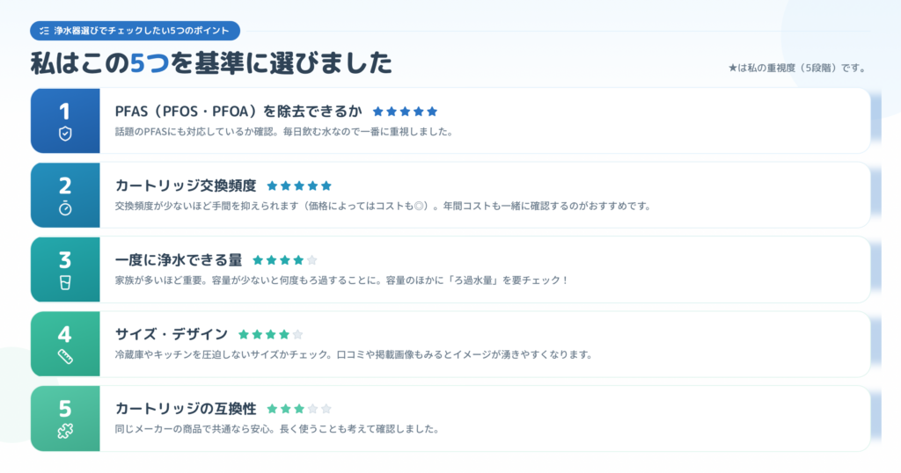Select the 浄水器選びでチェックしたい5つのポイント badge

pos(135,31)
